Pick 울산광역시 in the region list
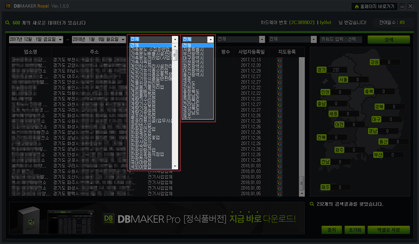 point(193,75)
